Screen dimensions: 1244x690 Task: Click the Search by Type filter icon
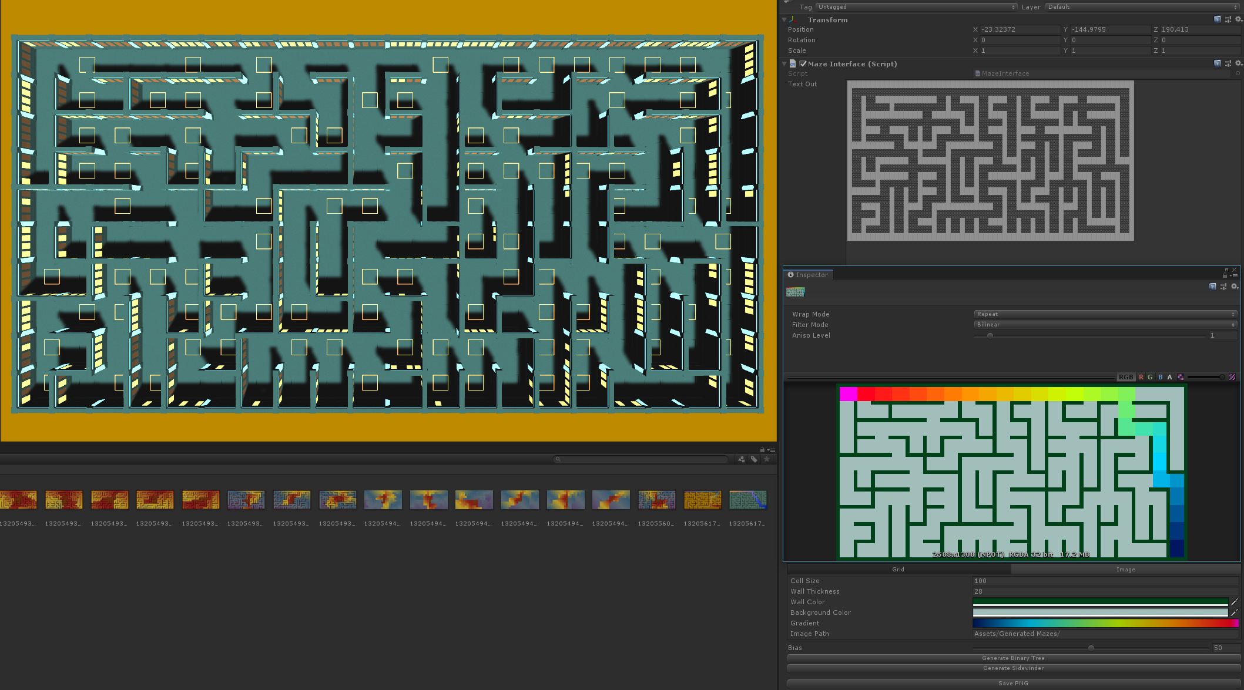(742, 459)
